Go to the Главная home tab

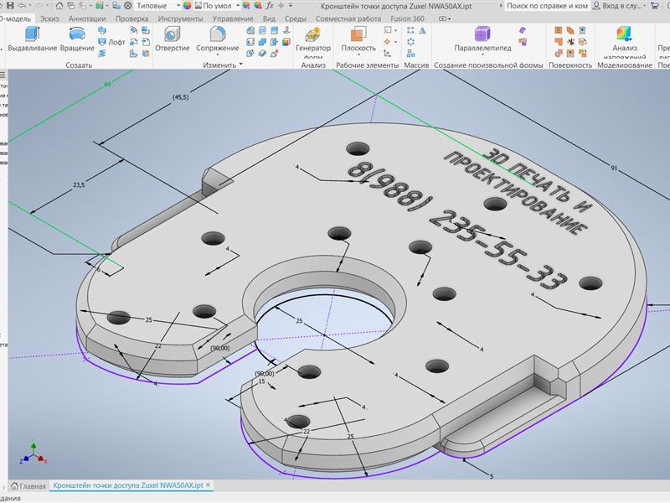[x=28, y=485]
